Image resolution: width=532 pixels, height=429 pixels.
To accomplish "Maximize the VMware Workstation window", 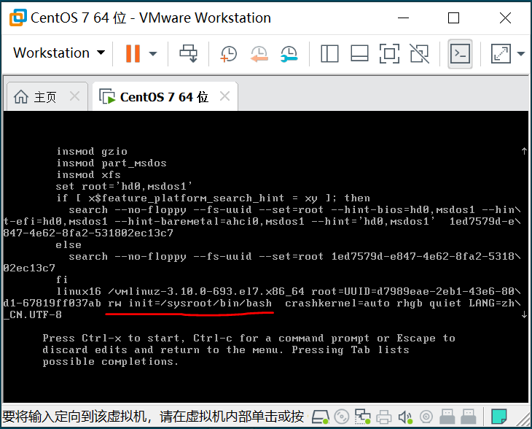I will pyautogui.click(x=453, y=18).
